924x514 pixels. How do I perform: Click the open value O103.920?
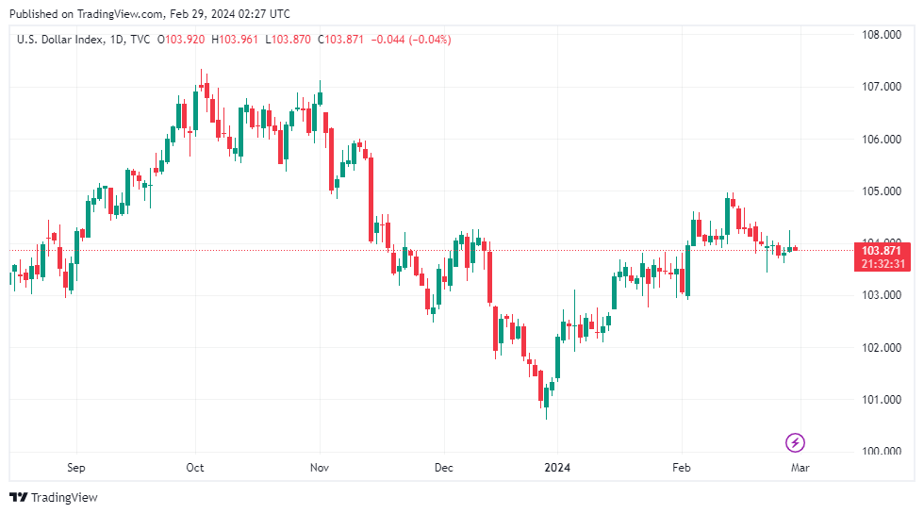coord(182,40)
